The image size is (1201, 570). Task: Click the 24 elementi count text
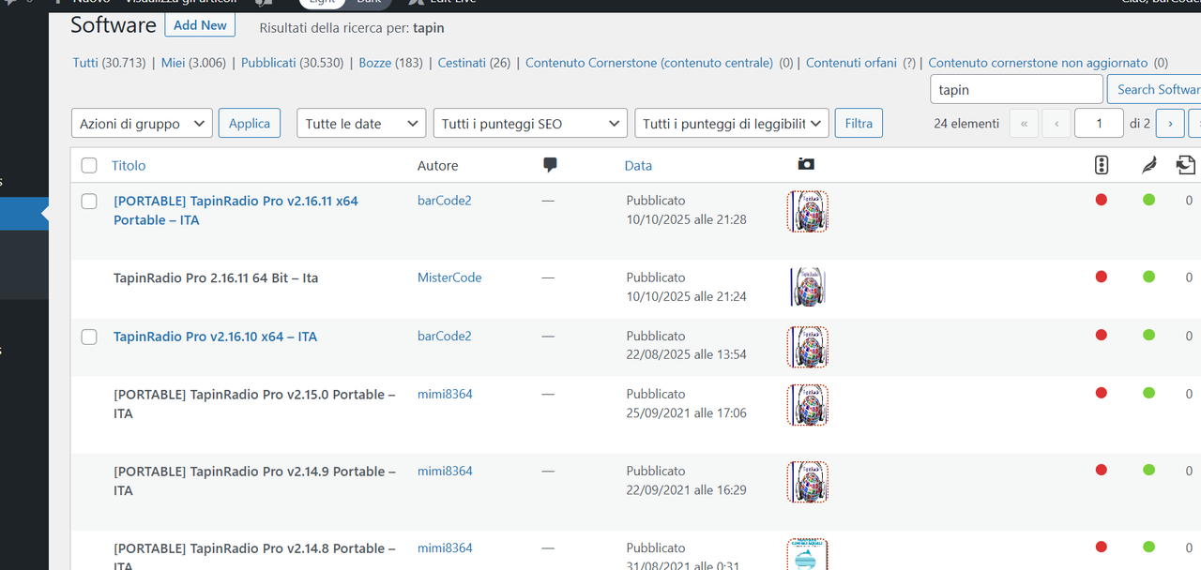[966, 123]
